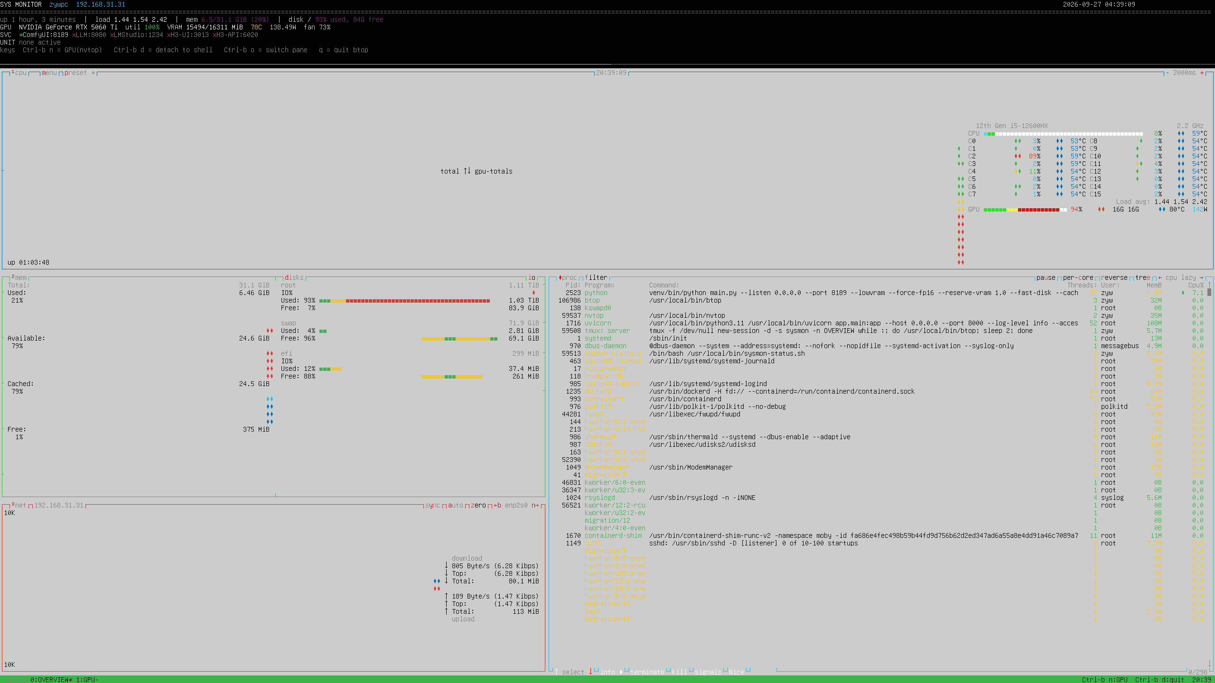Toggle reverse sorting order of processes
Image resolution: width=1215 pixels, height=683 pixels.
click(1114, 277)
